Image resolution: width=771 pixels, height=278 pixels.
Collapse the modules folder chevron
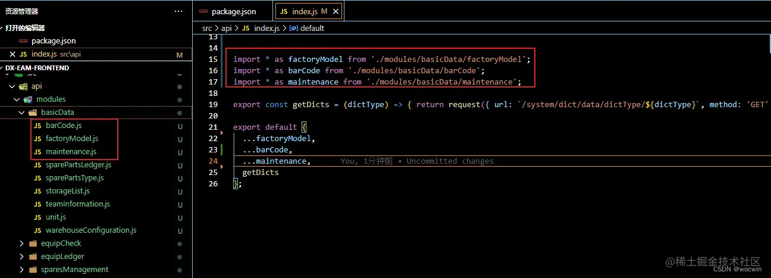coord(17,99)
